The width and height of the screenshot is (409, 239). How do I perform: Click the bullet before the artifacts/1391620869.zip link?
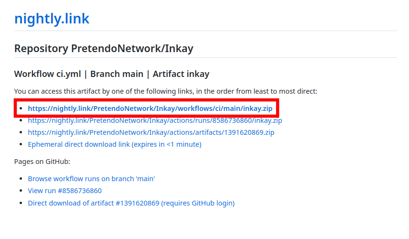(21, 132)
